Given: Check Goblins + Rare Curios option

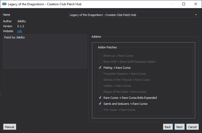Looking at the screenshot, I should 100,86.
